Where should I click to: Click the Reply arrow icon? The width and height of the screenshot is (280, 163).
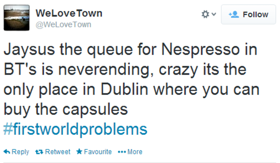pyautogui.click(x=7, y=151)
